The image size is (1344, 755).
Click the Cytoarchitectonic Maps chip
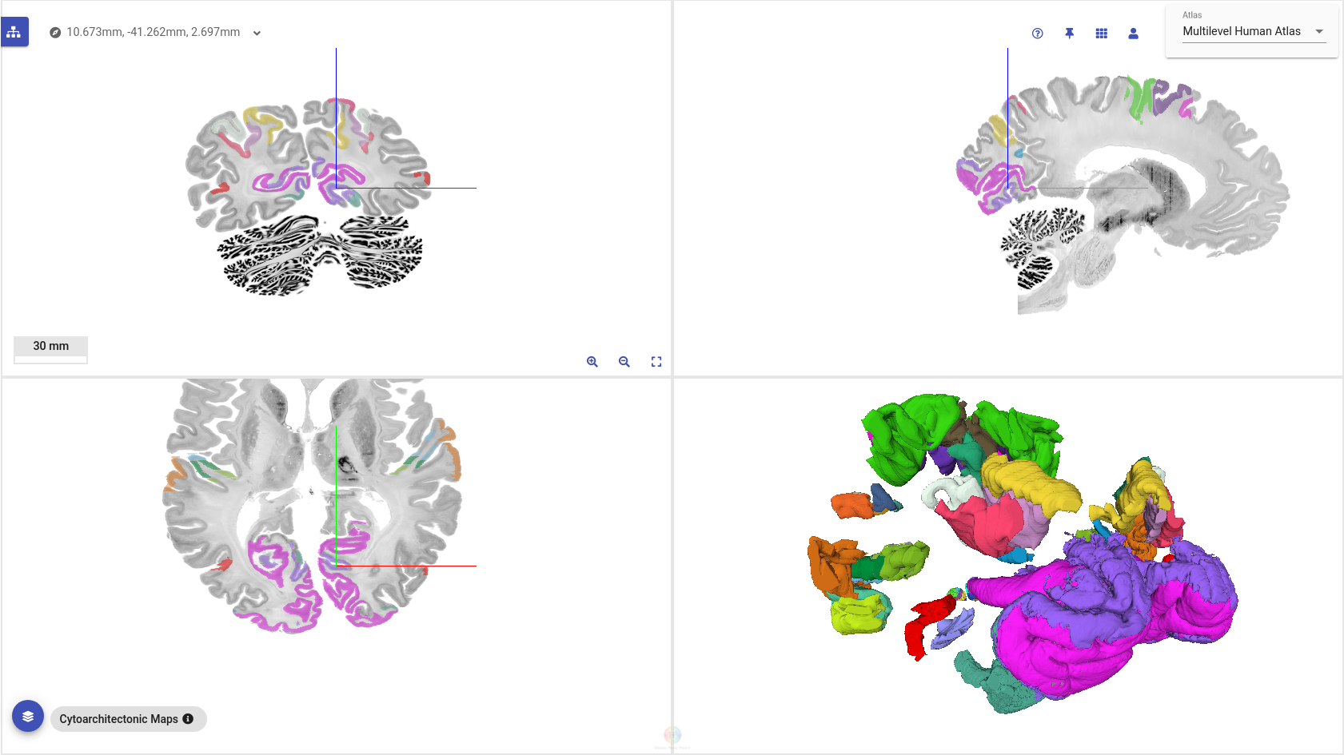(x=128, y=719)
